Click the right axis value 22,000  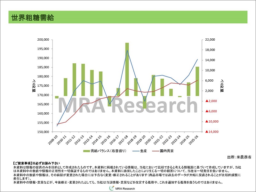coord(210,40)
